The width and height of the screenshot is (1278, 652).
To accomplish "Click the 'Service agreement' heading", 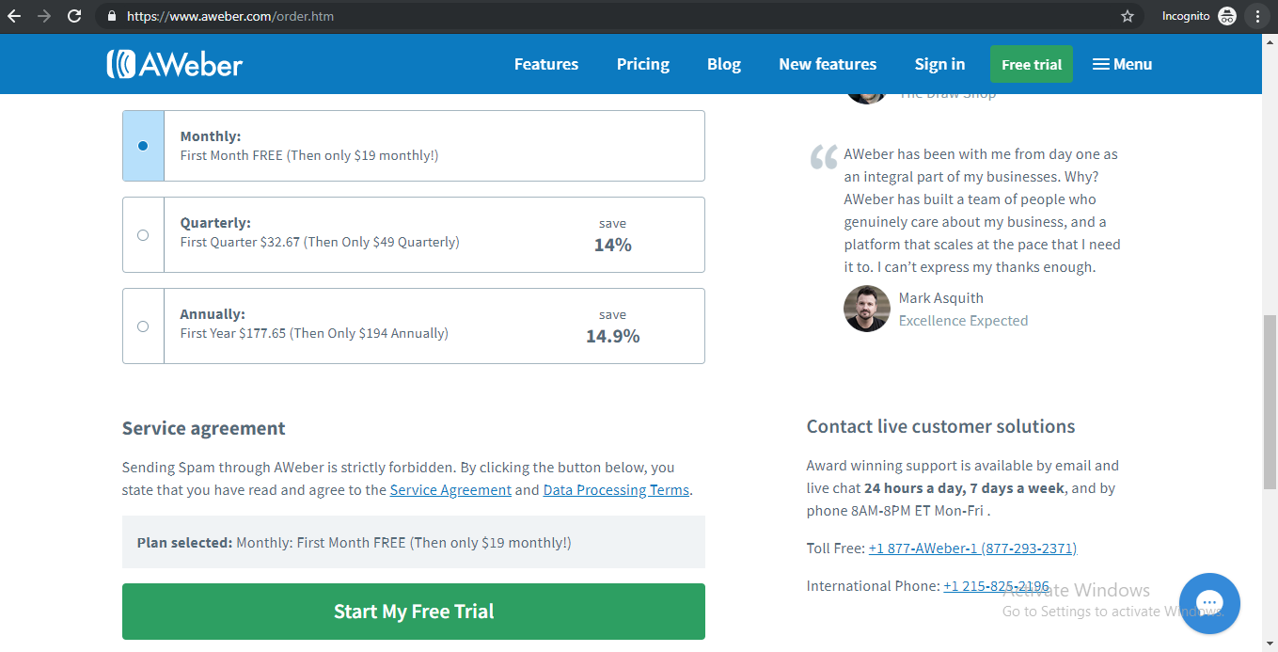I will 204,428.
